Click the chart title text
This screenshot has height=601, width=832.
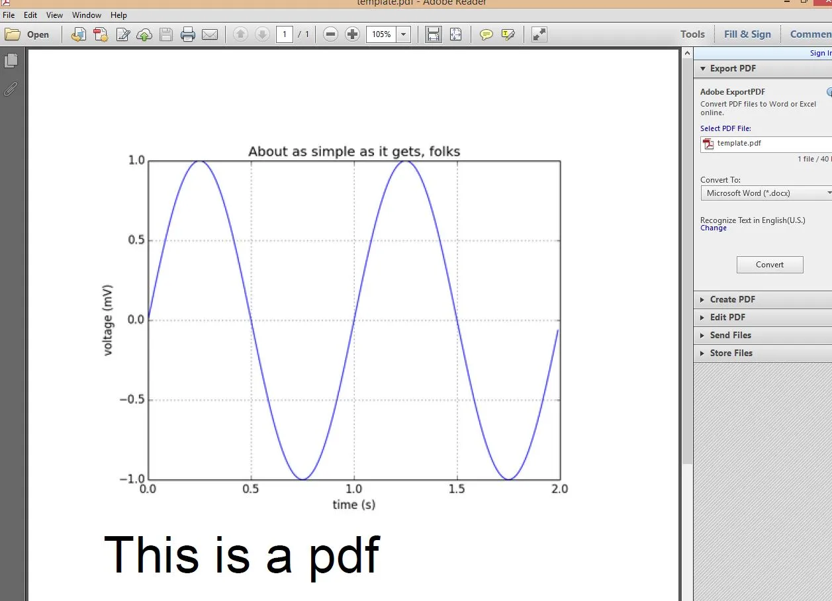[x=354, y=152]
